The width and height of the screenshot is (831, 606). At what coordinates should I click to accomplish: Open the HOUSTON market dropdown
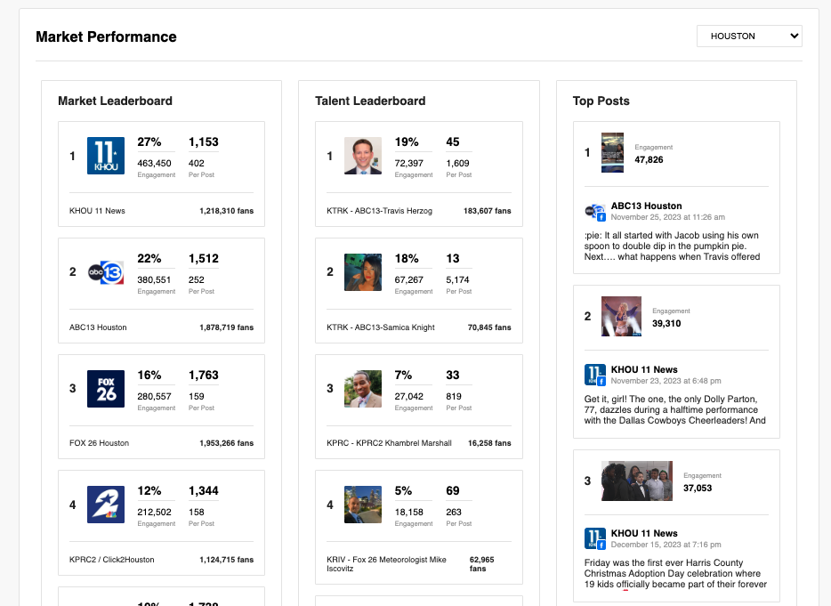[749, 36]
